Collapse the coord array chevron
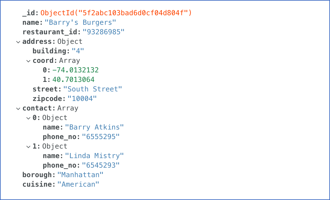 click(x=28, y=61)
